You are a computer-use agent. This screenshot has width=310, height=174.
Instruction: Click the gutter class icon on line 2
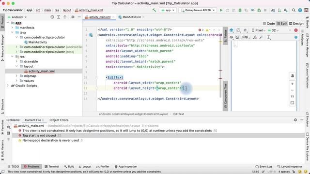coord(91,35)
